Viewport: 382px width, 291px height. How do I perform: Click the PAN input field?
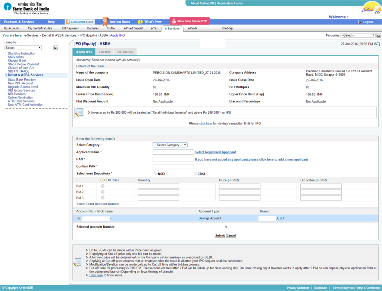pos(173,159)
